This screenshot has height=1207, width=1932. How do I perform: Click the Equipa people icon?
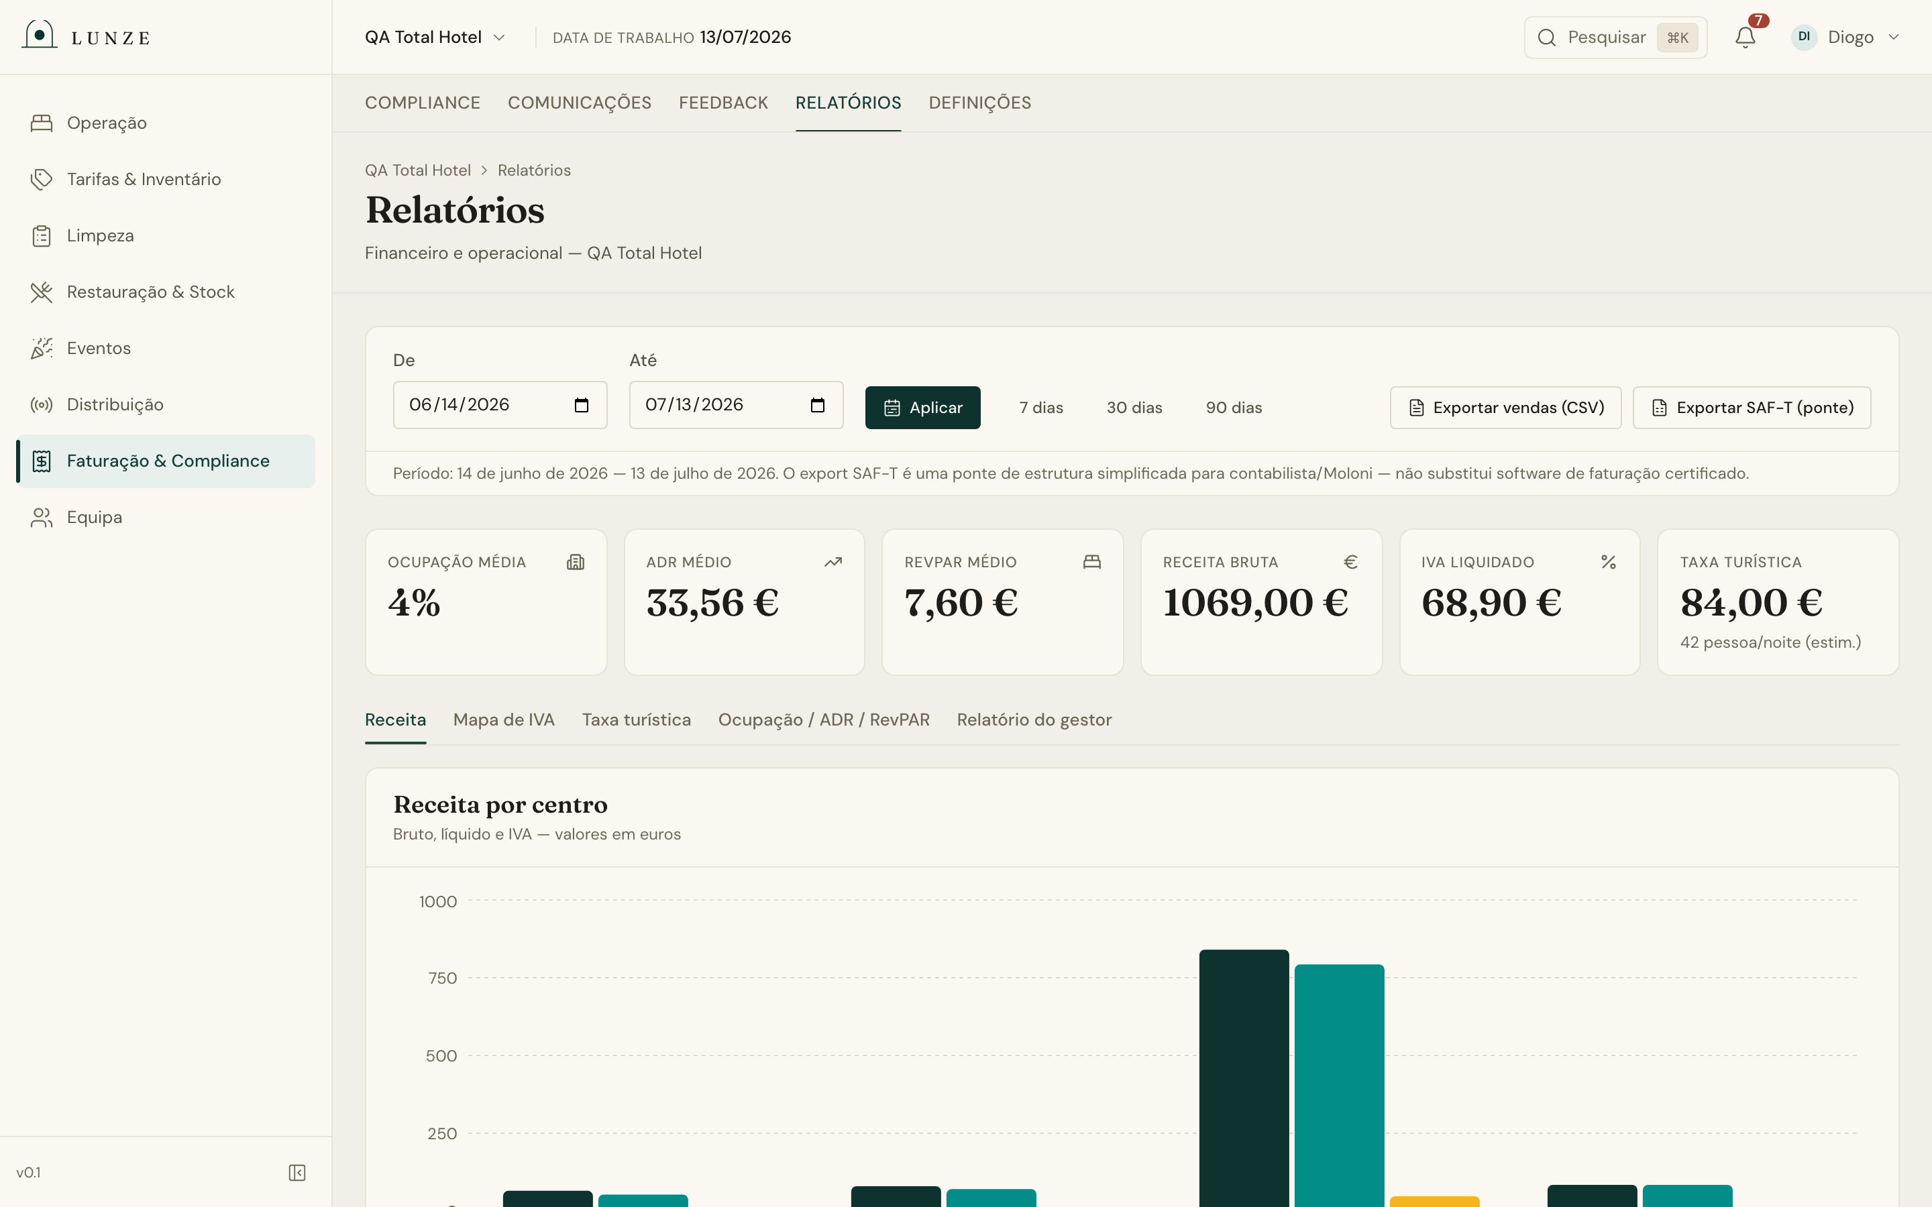(42, 517)
